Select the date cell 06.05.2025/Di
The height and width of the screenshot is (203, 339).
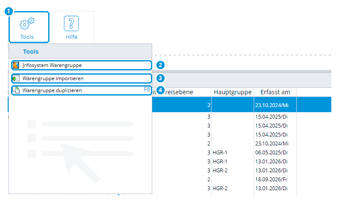271,153
